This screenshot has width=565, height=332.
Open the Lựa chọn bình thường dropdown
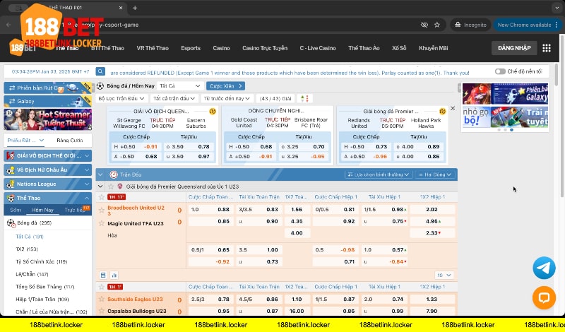tap(379, 174)
